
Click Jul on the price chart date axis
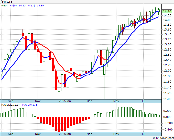point(143,101)
